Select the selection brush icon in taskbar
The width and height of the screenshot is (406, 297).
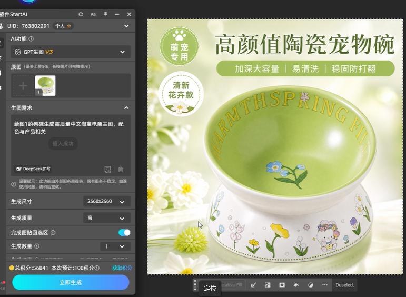pyautogui.click(x=253, y=285)
